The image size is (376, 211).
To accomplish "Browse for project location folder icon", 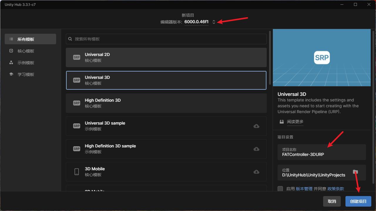I will [355, 172].
